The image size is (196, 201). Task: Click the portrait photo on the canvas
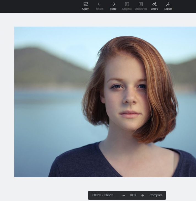pos(105,102)
